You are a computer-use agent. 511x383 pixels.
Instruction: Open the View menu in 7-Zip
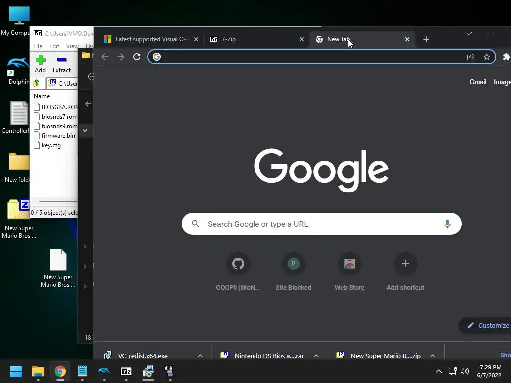point(72,46)
